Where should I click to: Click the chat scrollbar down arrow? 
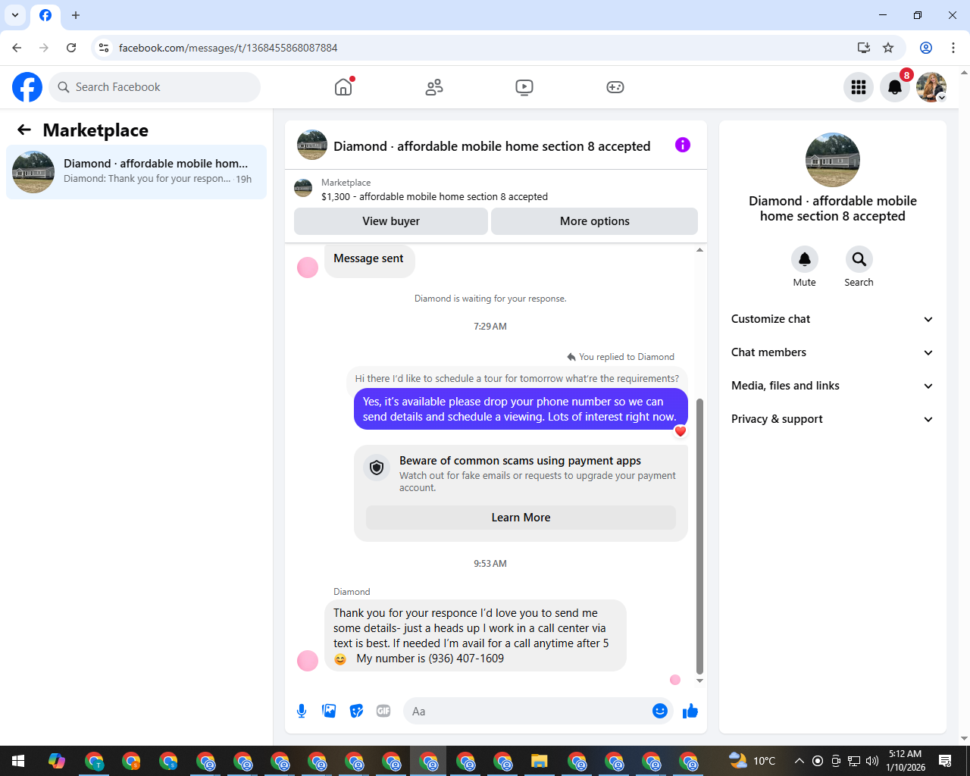pyautogui.click(x=699, y=681)
